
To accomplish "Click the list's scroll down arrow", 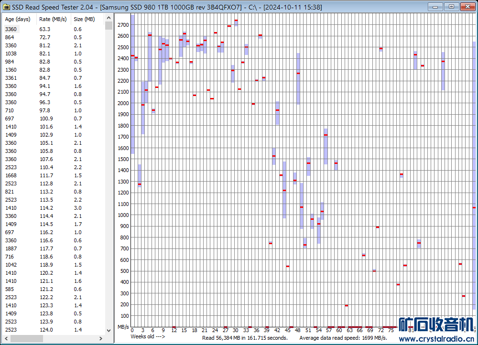I will [x=109, y=330].
